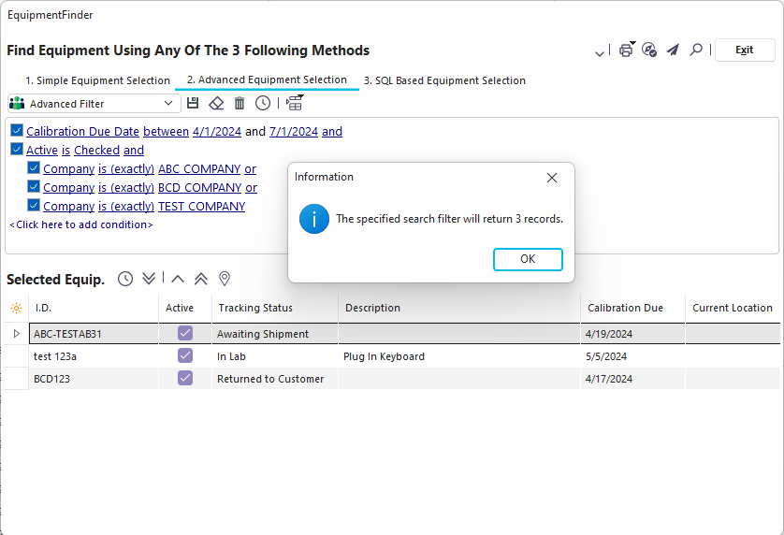Click the magnifying glass search icon
The width and height of the screenshot is (784, 535).
696,51
